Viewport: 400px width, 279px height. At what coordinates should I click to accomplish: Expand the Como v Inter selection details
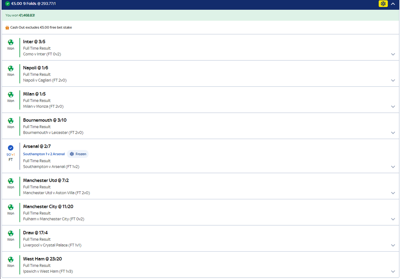coord(393,54)
